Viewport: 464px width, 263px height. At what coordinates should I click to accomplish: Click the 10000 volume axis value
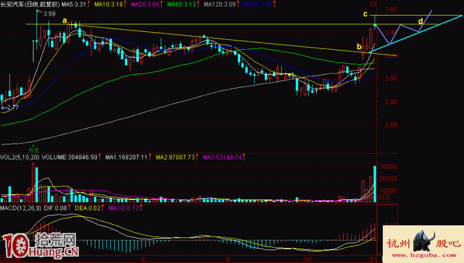(x=389, y=191)
